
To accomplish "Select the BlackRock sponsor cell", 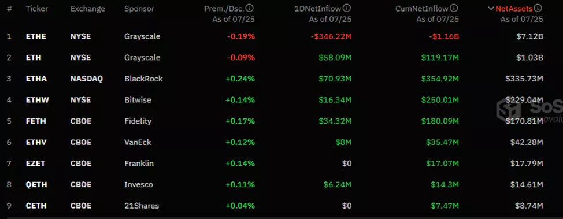I will [143, 79].
